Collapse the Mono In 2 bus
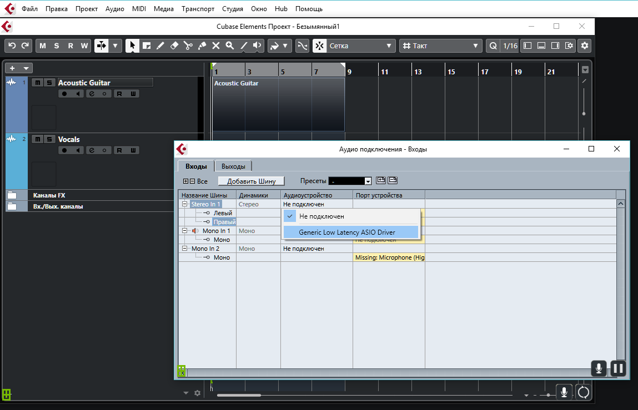Image resolution: width=638 pixels, height=410 pixels. click(184, 249)
